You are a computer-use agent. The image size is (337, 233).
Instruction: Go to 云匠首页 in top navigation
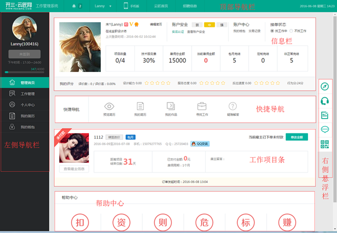(161, 6)
